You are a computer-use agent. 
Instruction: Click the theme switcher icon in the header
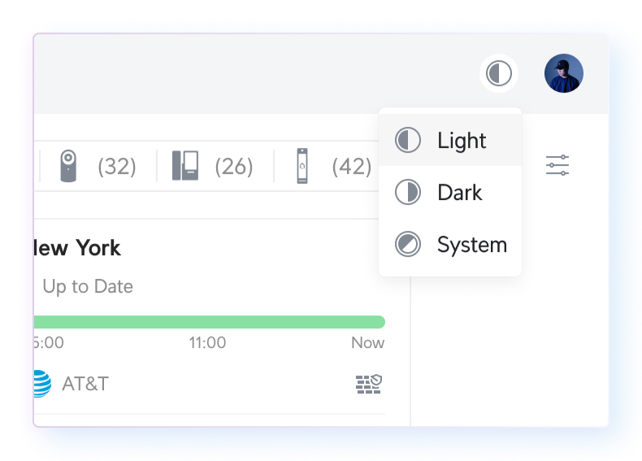tap(499, 73)
